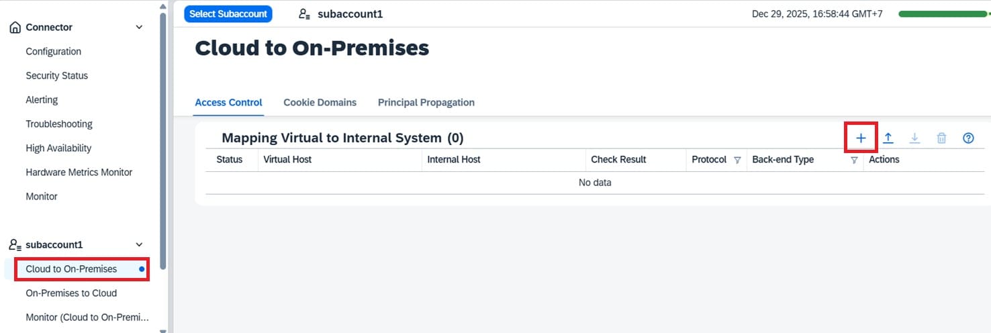Click the export system mappings download icon
This screenshot has height=333, width=991.
point(914,138)
